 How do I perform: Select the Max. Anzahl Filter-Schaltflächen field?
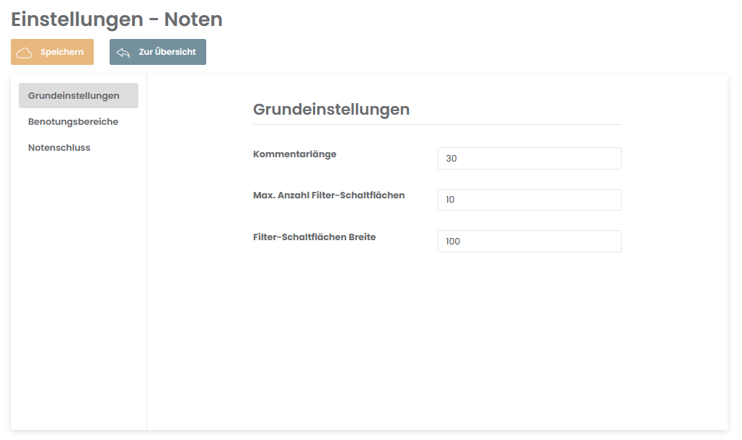(529, 200)
